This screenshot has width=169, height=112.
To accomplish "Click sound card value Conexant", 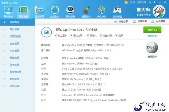I will click(x=88, y=95).
